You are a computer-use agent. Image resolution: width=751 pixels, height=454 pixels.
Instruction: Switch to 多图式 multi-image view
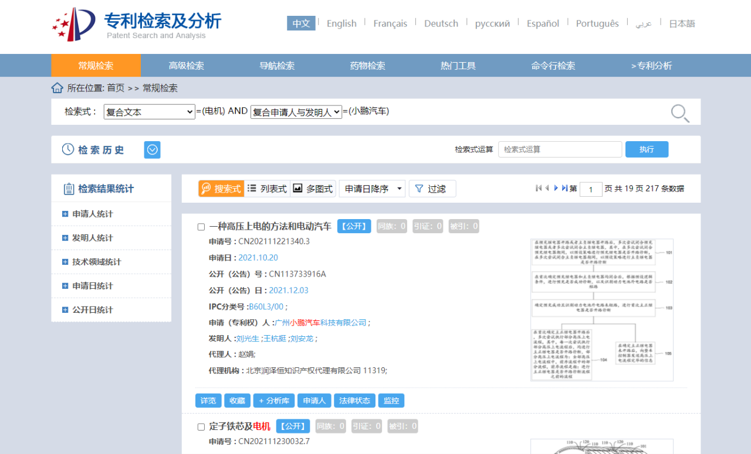click(313, 189)
